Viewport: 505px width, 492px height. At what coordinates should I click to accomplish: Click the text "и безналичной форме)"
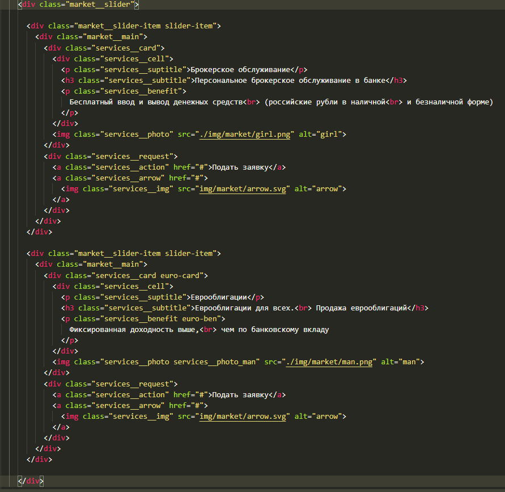click(x=450, y=102)
